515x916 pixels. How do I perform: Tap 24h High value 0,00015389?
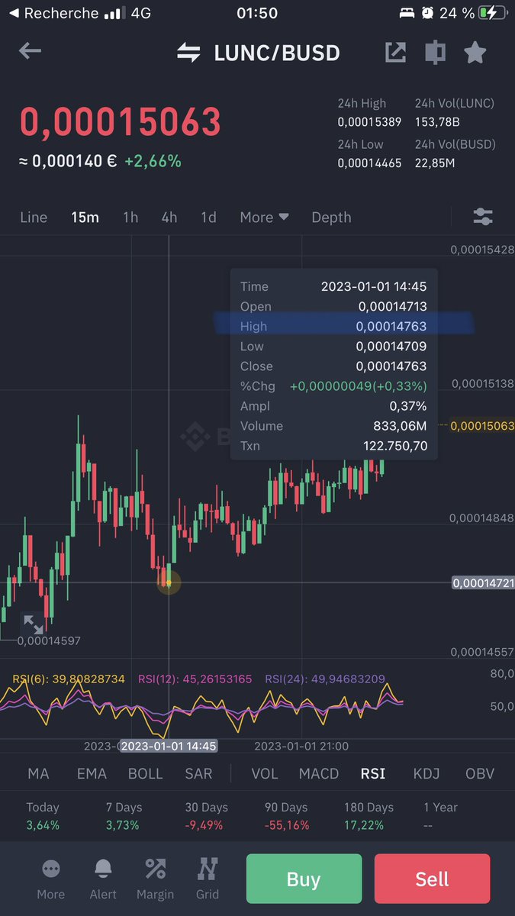pyautogui.click(x=369, y=122)
